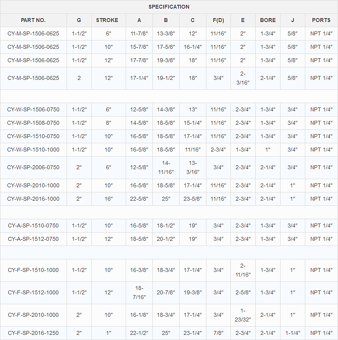This screenshot has height=340, width=338.
Task: Select the 1-23/32" value in column E
Action: click(243, 315)
